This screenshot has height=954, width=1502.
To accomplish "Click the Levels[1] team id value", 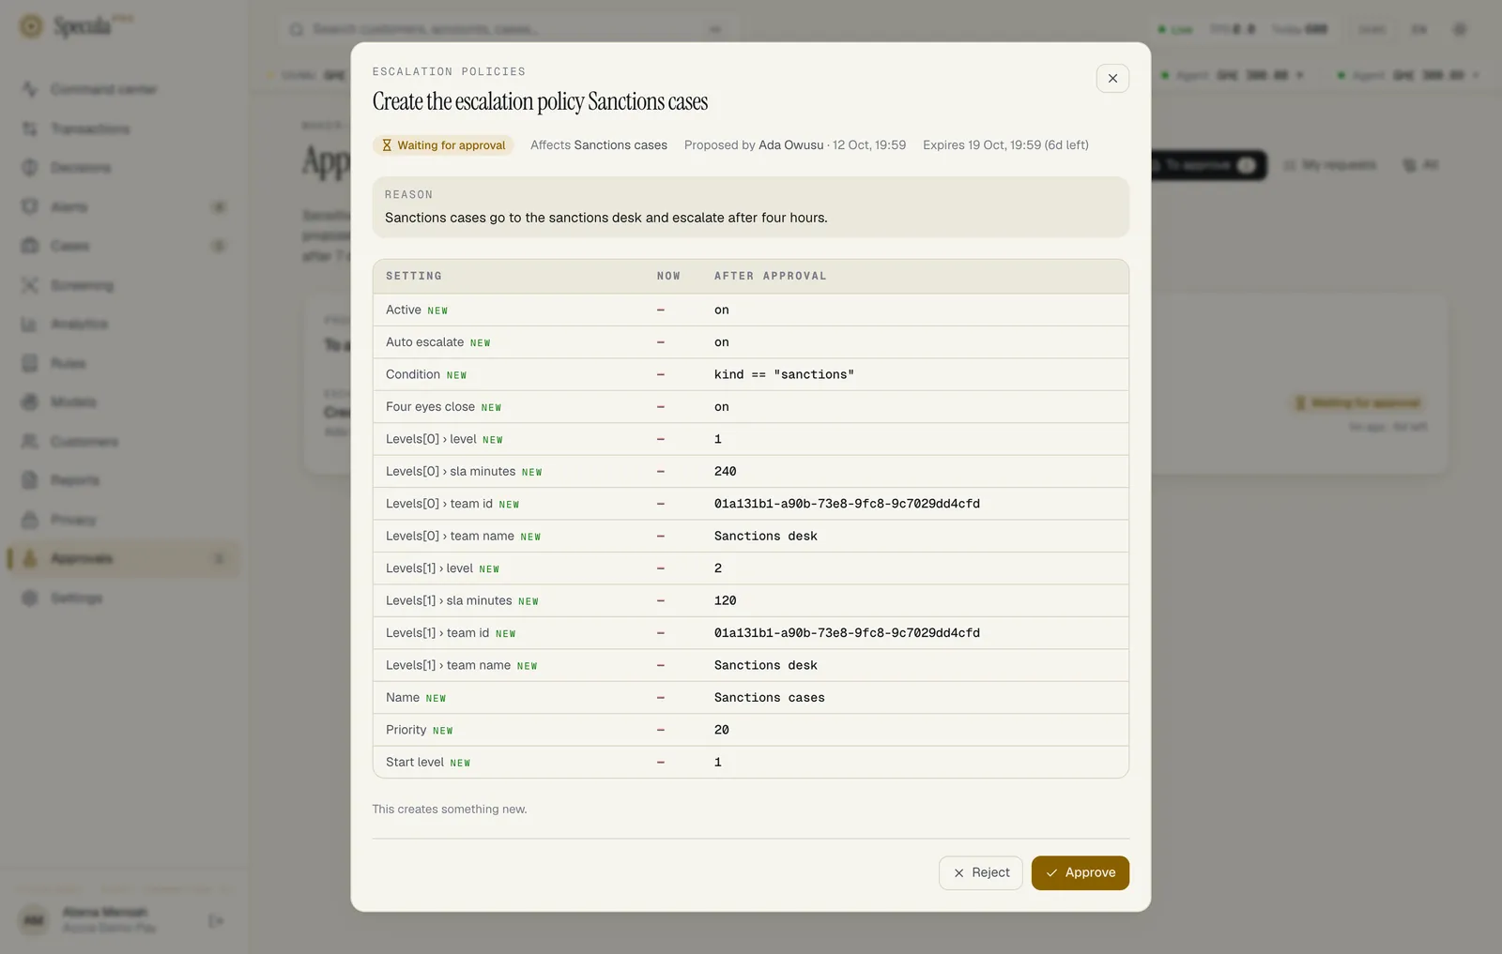I will pos(847,633).
